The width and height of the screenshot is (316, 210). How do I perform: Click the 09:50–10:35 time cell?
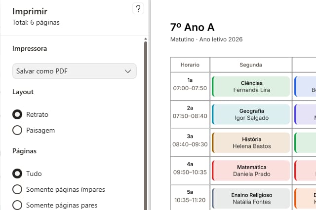pos(190,171)
